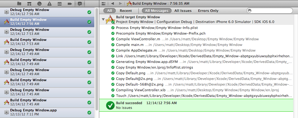Select the Precompile Empty Window-Prefix.pch step
This screenshot has width=298, height=118.
pyautogui.click(x=196, y=33)
